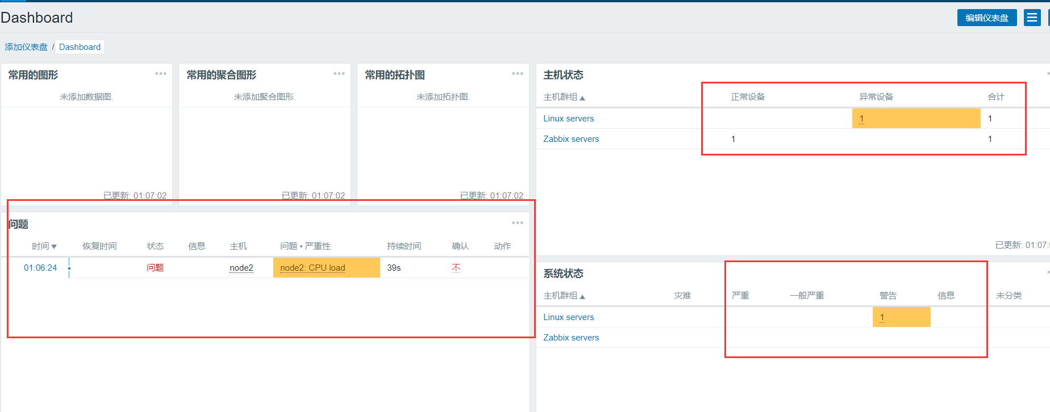Open options dots for 常用的图形 widget
The image size is (1050, 412).
161,74
